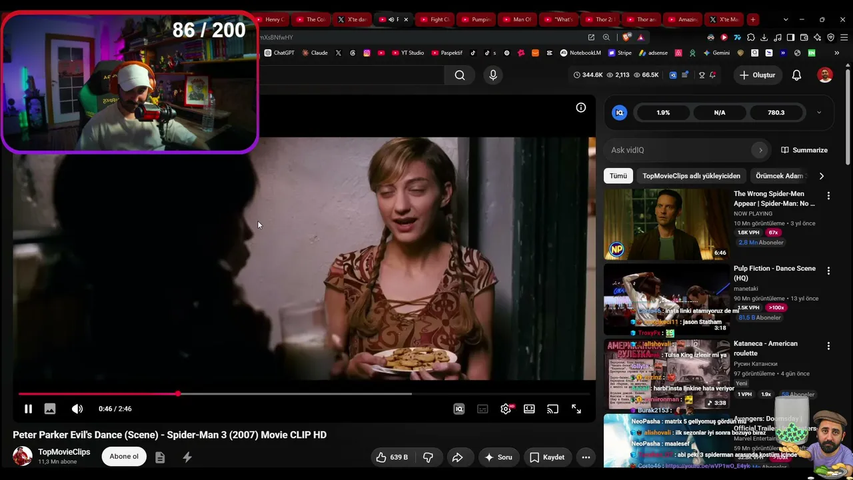The width and height of the screenshot is (853, 480).
Task: Click the trophy icon in vidIQ bar
Action: (x=701, y=75)
